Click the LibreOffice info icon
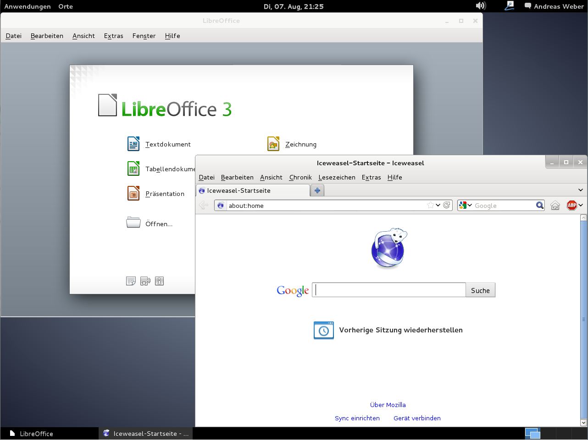Viewport: 588px width, 440px height. click(159, 281)
